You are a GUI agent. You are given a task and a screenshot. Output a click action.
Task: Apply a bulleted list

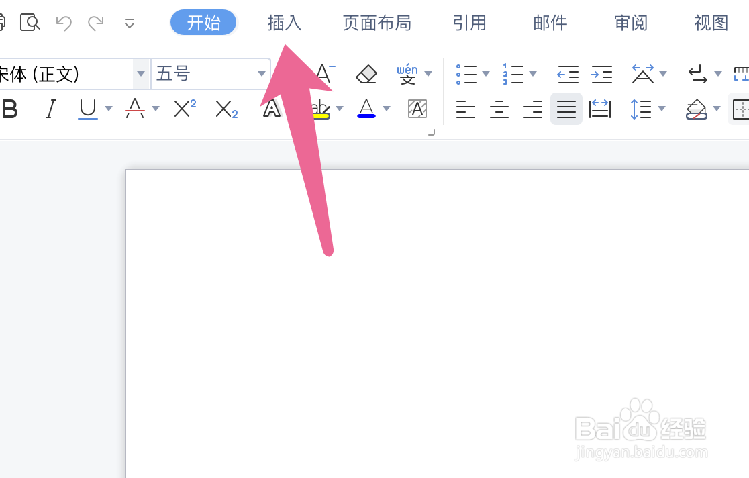coord(468,74)
